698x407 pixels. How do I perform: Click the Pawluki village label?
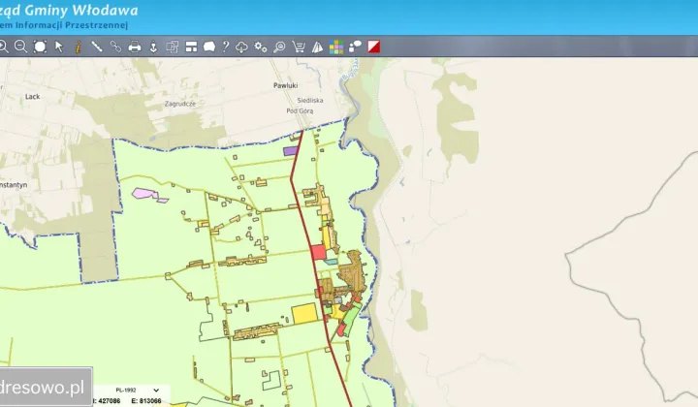pyautogui.click(x=285, y=85)
